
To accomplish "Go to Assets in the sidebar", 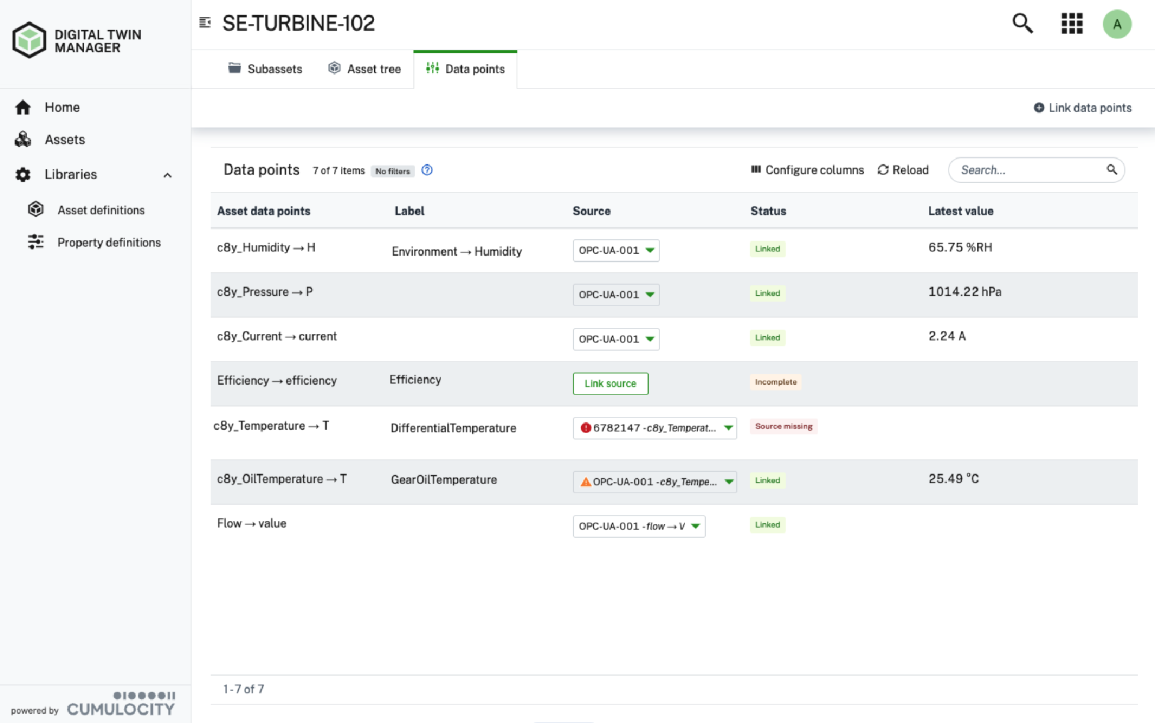I will click(65, 140).
